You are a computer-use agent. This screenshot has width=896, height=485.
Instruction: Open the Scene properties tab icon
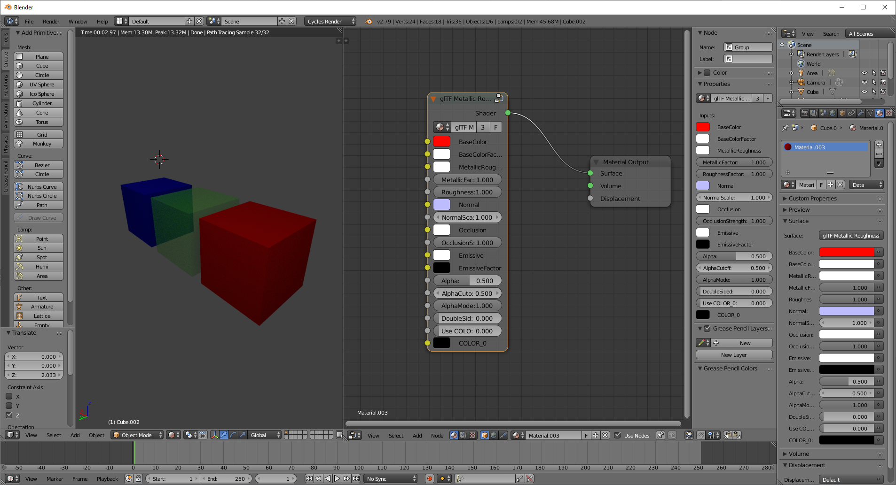[823, 113]
